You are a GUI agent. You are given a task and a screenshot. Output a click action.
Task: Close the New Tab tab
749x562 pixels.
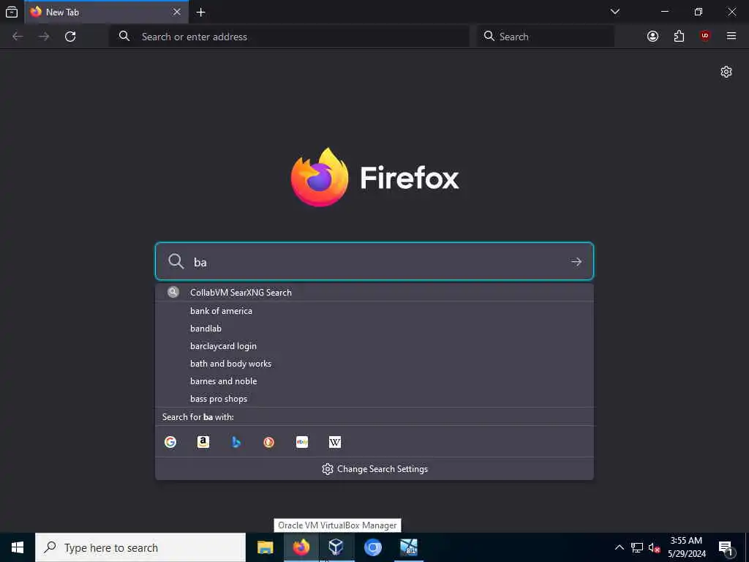coord(177,12)
